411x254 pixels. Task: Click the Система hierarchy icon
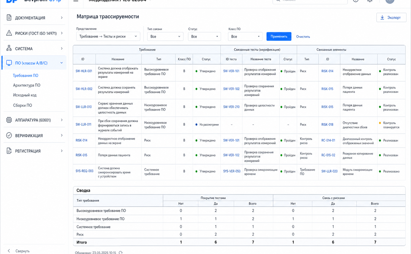point(9,49)
